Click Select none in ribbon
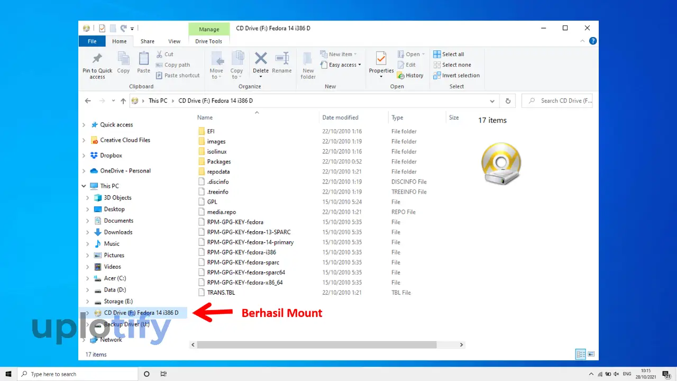The height and width of the screenshot is (381, 677). 452,65
